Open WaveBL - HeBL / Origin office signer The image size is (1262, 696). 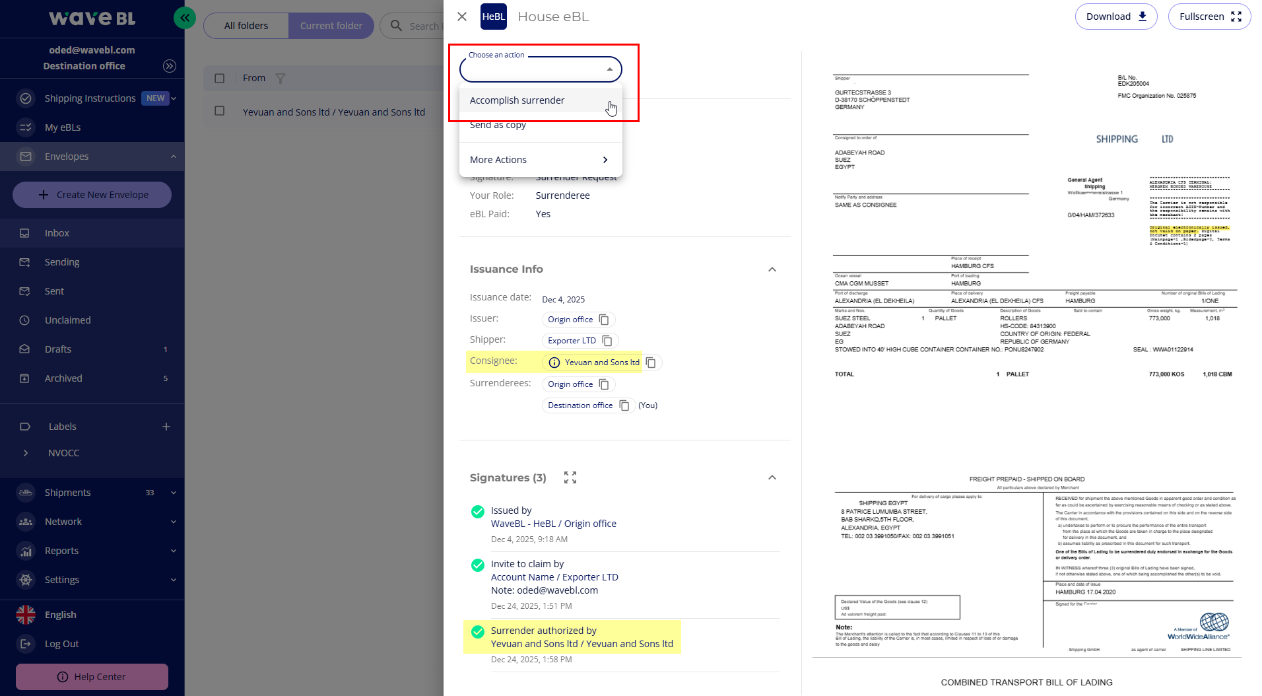pos(553,524)
